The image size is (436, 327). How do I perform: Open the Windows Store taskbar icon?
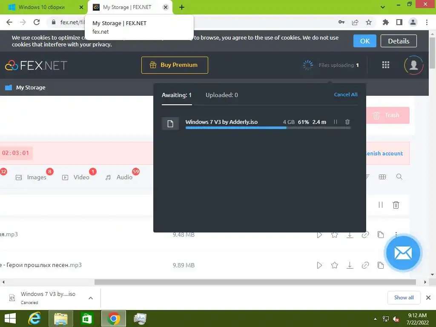point(87,318)
